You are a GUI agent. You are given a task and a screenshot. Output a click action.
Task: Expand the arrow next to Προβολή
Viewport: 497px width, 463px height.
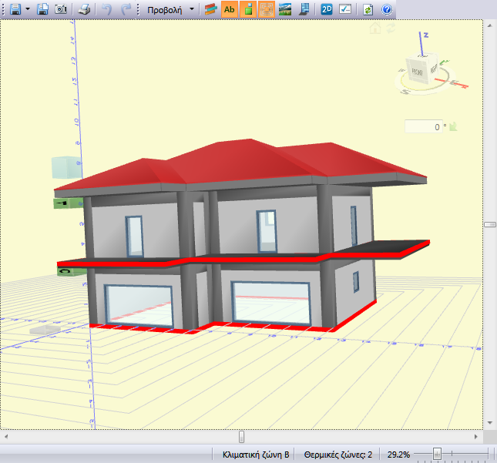pyautogui.click(x=191, y=9)
